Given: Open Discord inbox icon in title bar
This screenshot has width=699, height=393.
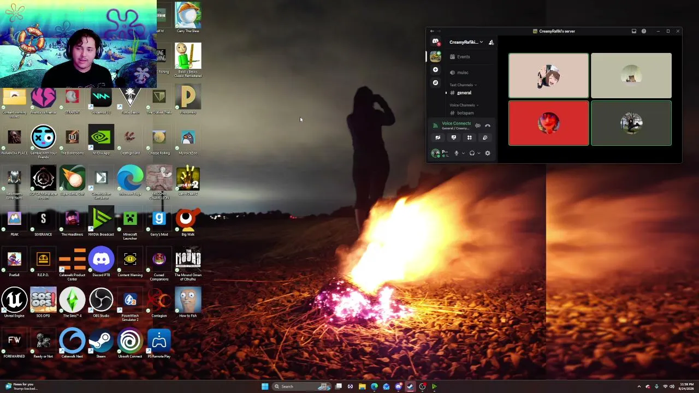Looking at the screenshot, I should click(634, 31).
